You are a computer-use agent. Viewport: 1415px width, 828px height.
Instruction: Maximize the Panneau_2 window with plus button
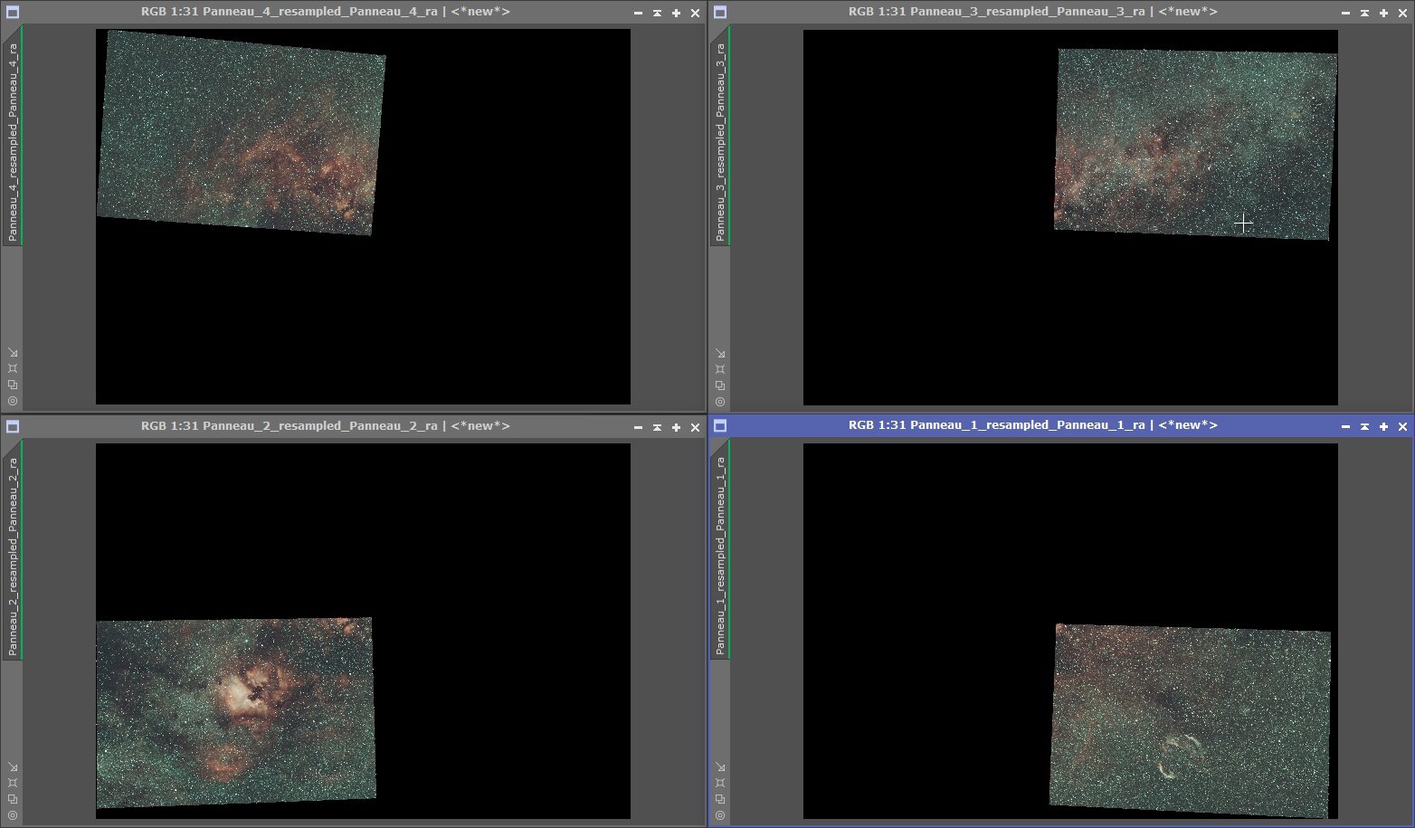tap(676, 427)
